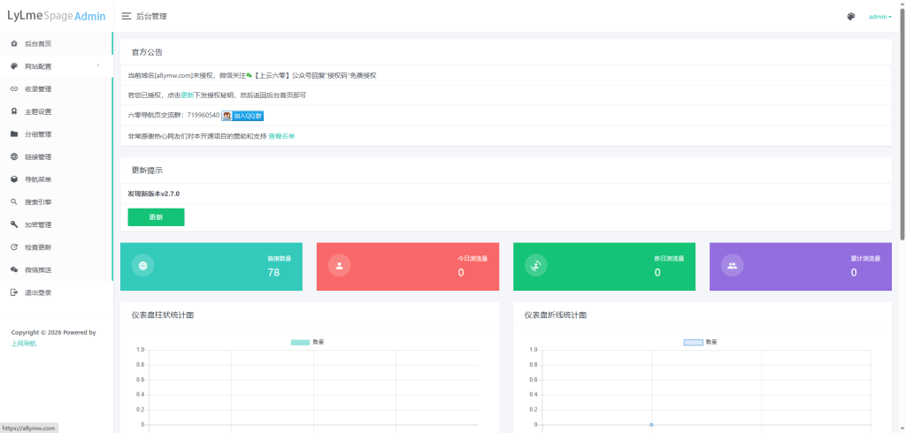Select 退出登录 to log out
906x433 pixels.
click(x=56, y=292)
